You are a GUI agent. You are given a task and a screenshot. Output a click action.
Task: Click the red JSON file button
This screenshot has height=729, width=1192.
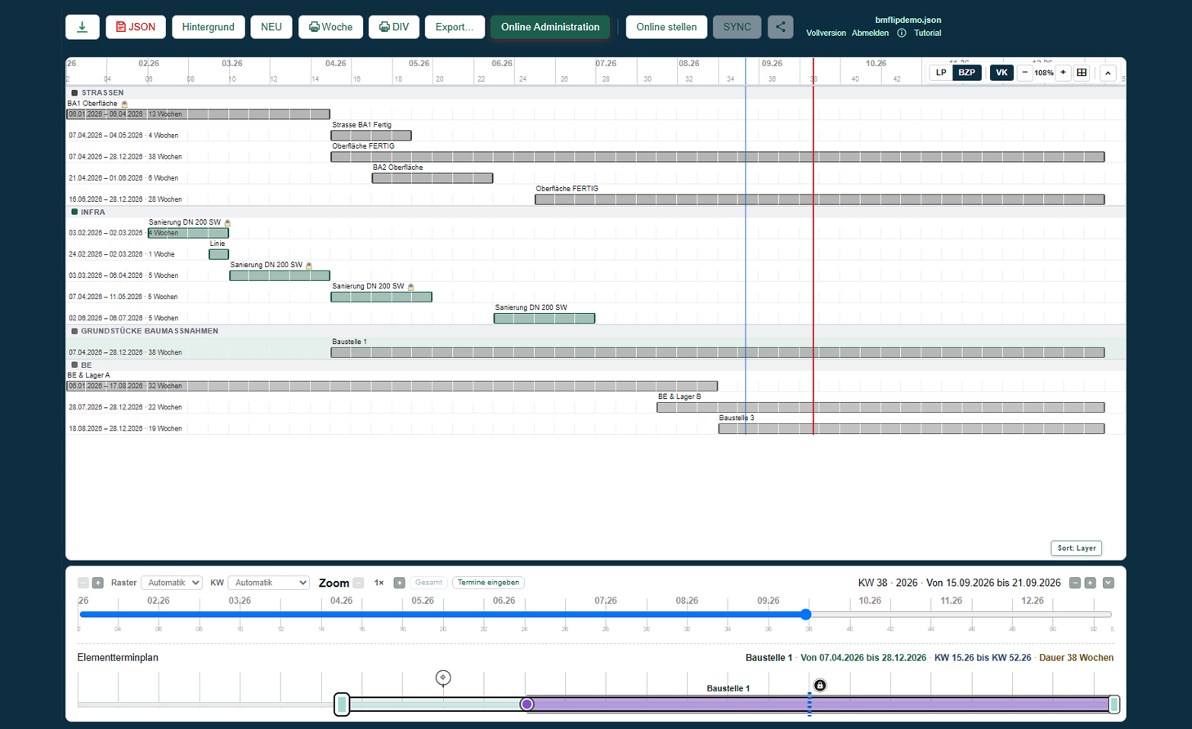136,27
